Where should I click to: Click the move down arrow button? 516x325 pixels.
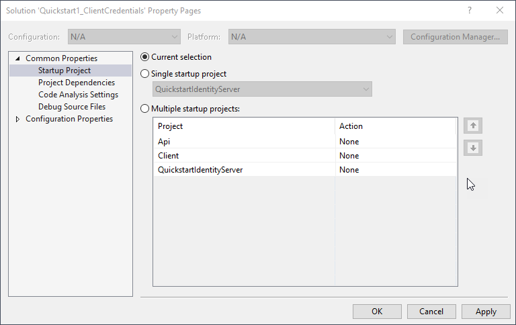point(473,148)
